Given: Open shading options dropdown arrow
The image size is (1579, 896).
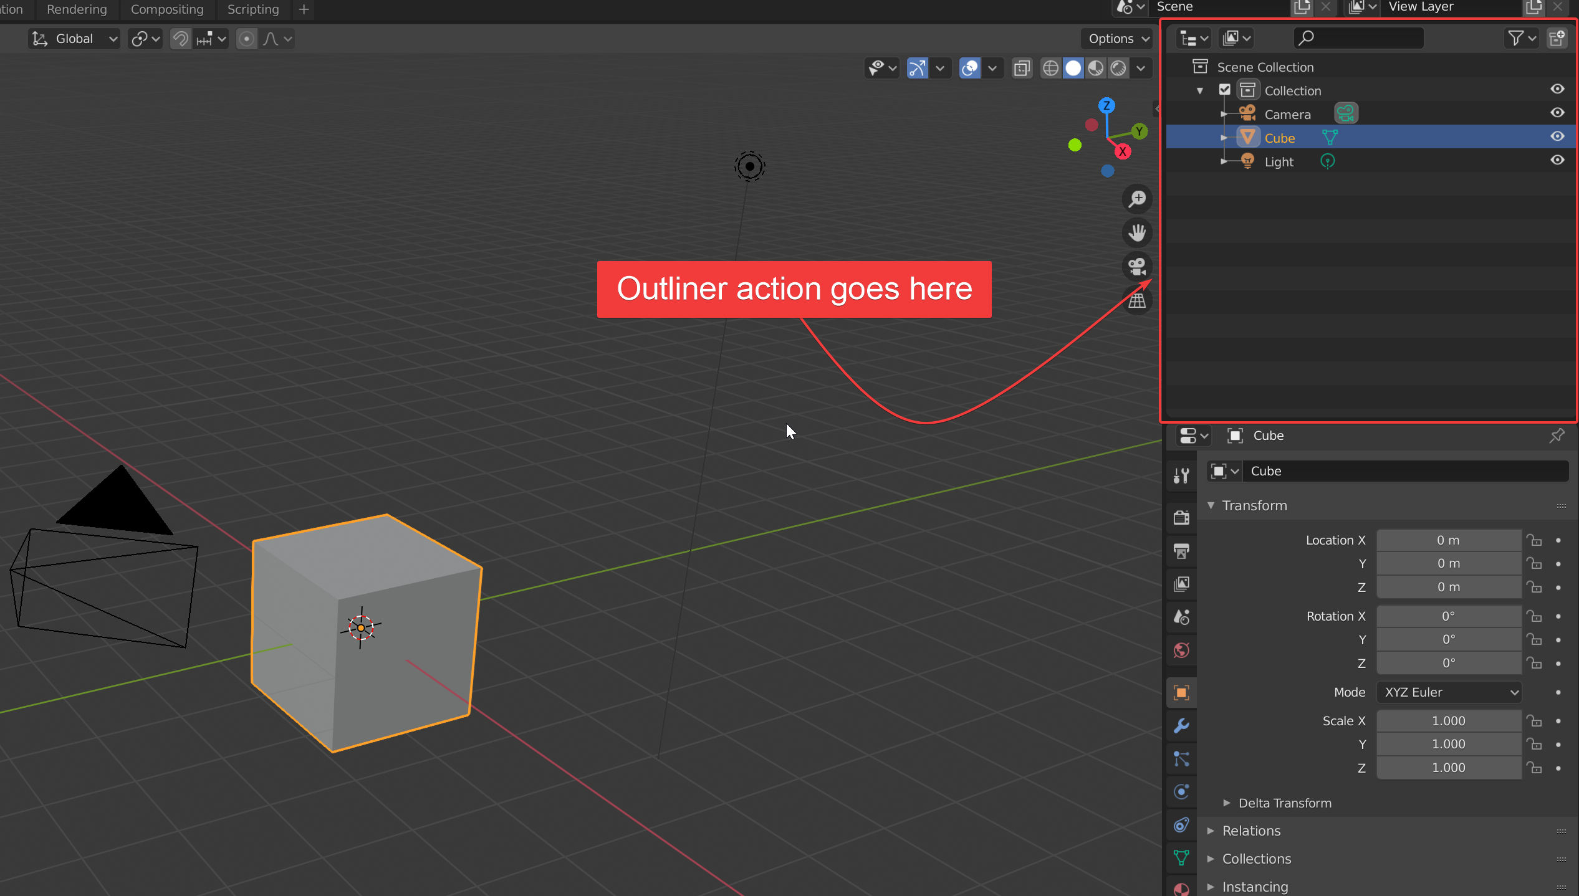Looking at the screenshot, I should (1141, 68).
